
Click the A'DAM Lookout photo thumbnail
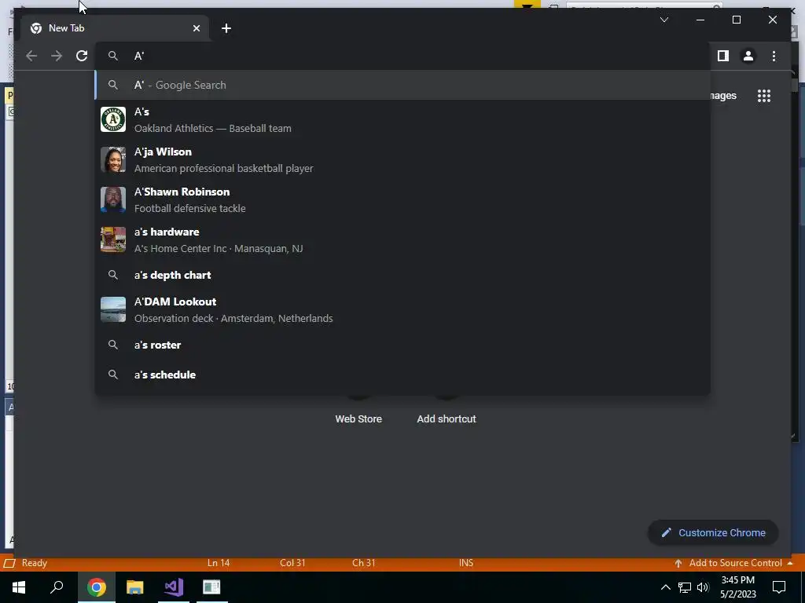tap(113, 309)
